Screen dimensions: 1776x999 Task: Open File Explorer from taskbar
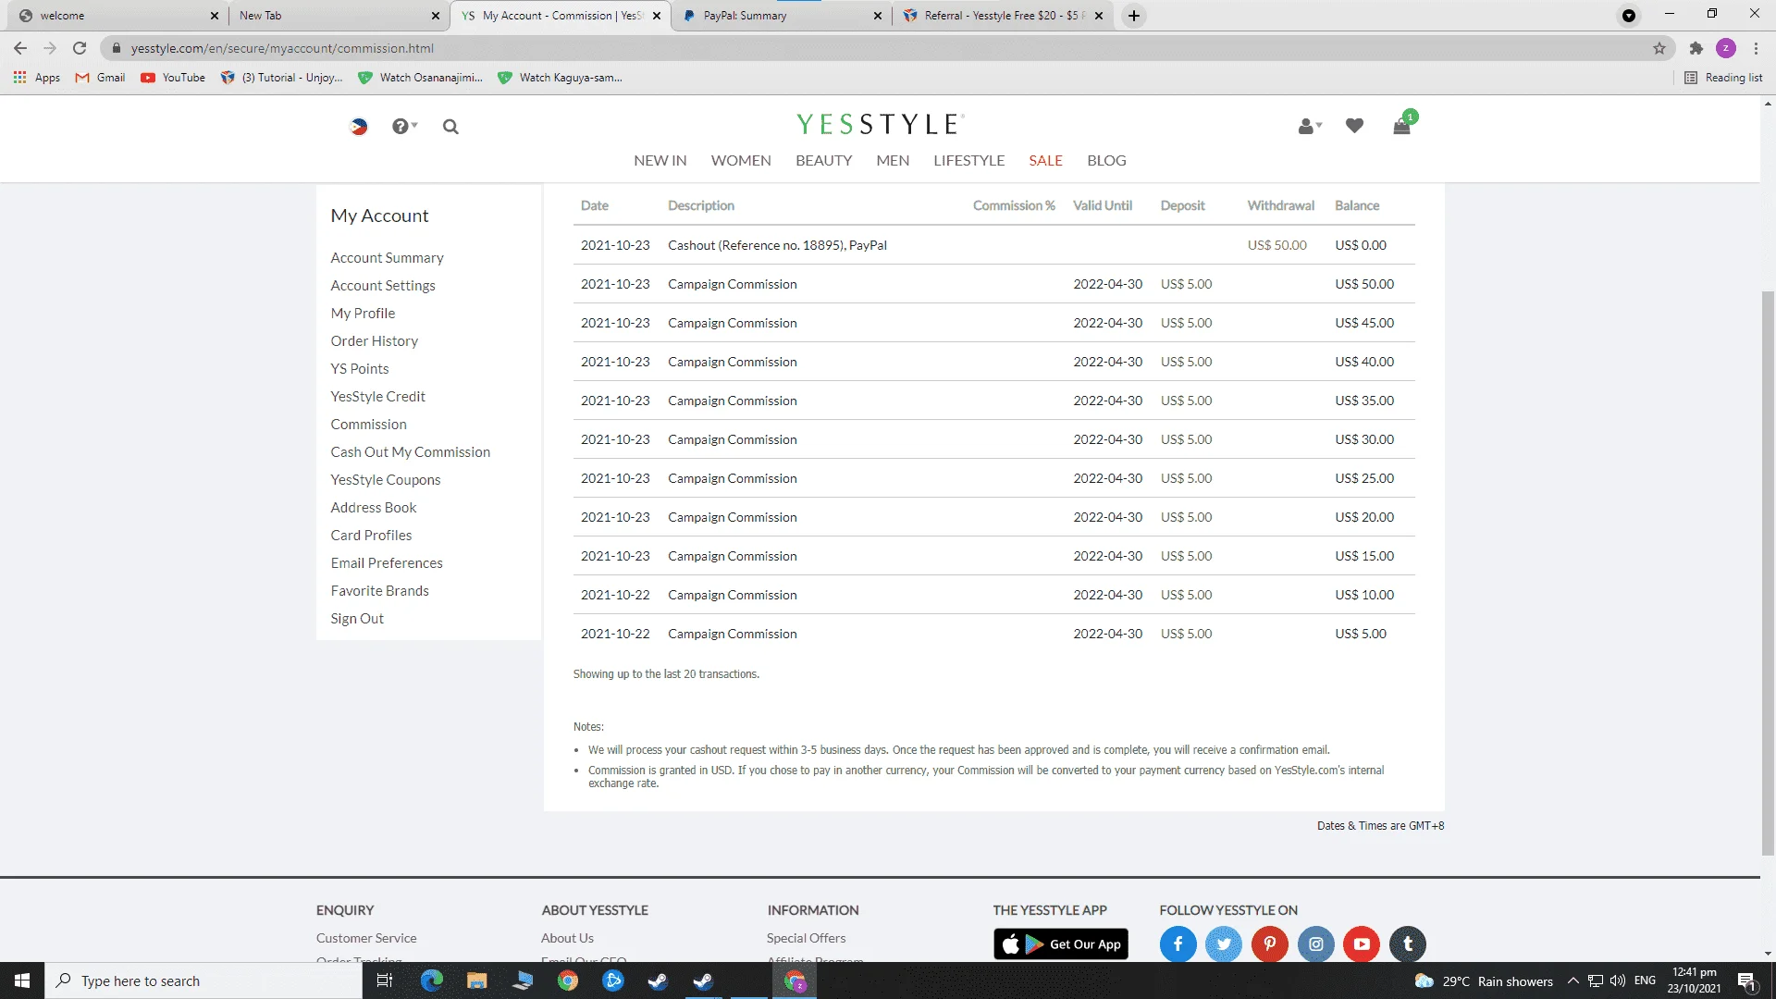click(477, 980)
